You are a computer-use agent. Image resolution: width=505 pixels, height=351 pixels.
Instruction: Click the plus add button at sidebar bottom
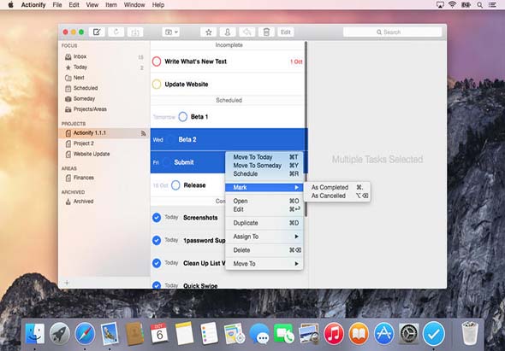point(67,283)
